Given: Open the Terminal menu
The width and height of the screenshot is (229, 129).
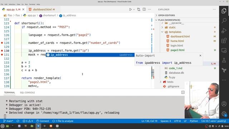Looking at the screenshot, I should click(32, 4).
